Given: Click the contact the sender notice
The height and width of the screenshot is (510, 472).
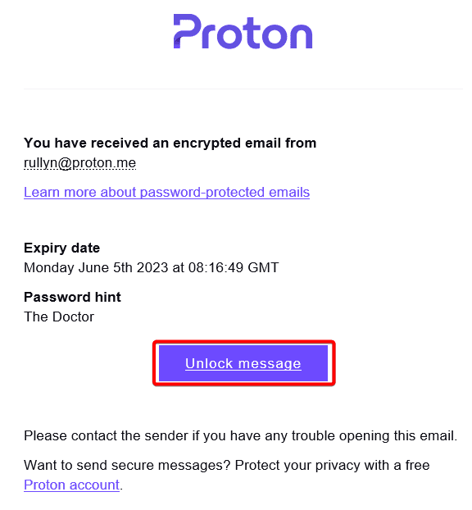Looking at the screenshot, I should (x=241, y=435).
